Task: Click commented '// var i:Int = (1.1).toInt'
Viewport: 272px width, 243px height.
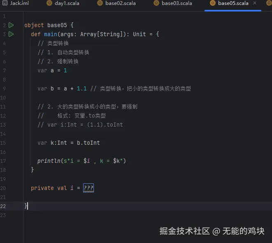Action: pos(80,125)
